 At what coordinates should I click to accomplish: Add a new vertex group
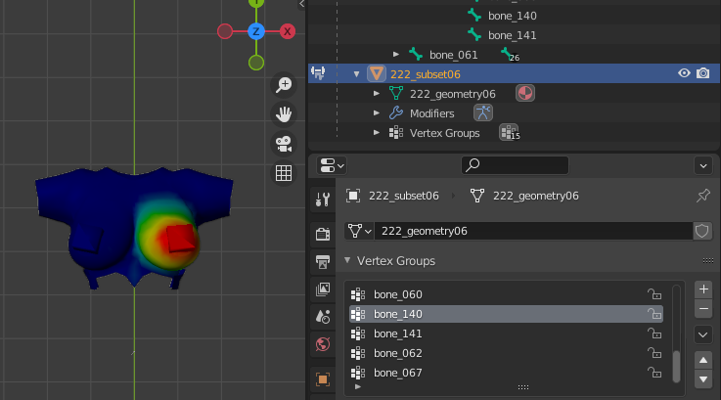[703, 289]
